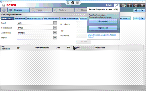Screen dimensions: 146x91
Task: Click the Anmelden button in SDA popup
Action: 103,21
